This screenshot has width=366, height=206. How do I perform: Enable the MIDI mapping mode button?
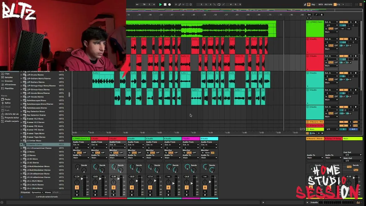coord(321,5)
